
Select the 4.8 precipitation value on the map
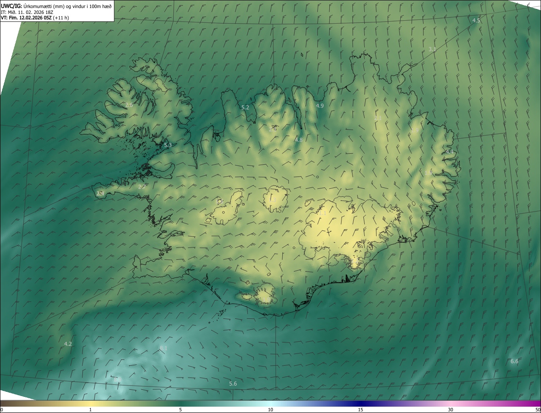[x=299, y=140]
